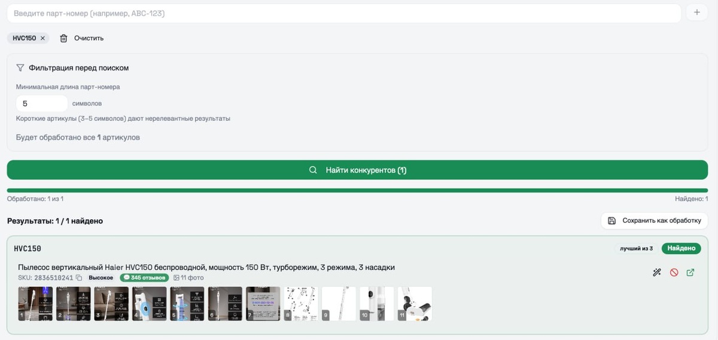Click the plus add button

tap(696, 13)
